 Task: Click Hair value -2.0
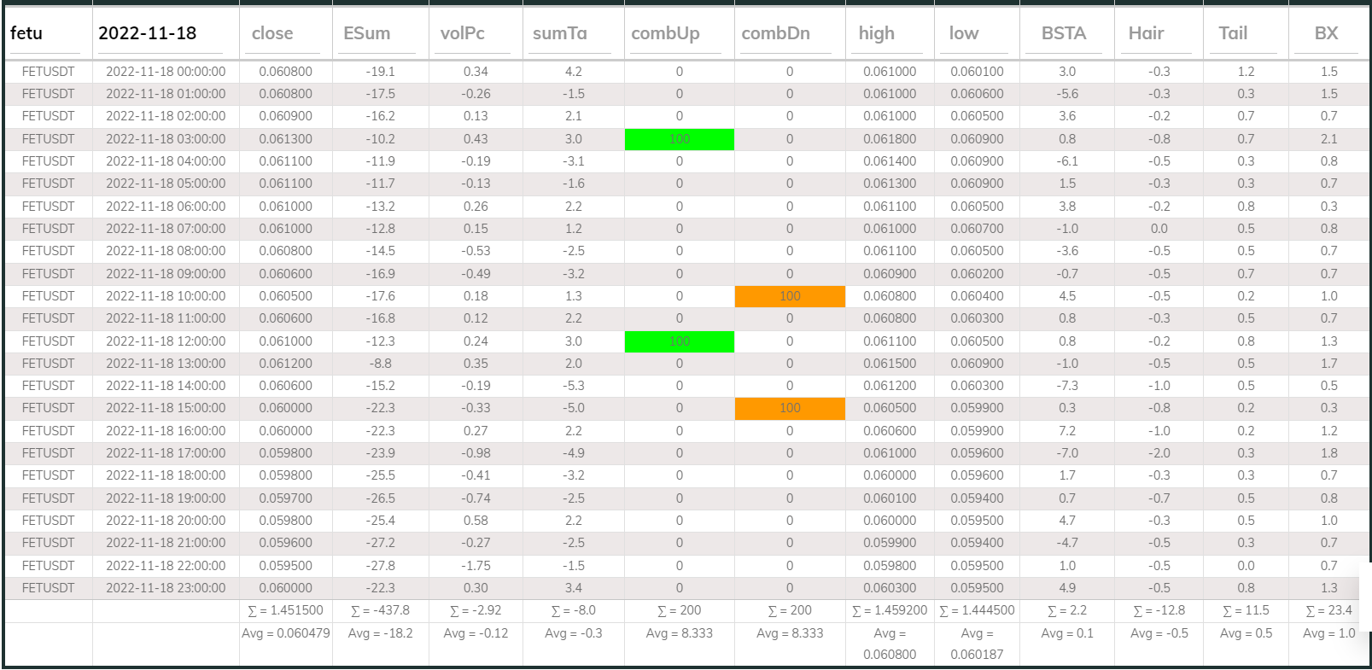1159,453
